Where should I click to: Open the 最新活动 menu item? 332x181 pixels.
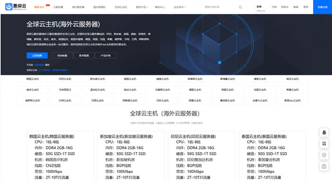[39, 7]
